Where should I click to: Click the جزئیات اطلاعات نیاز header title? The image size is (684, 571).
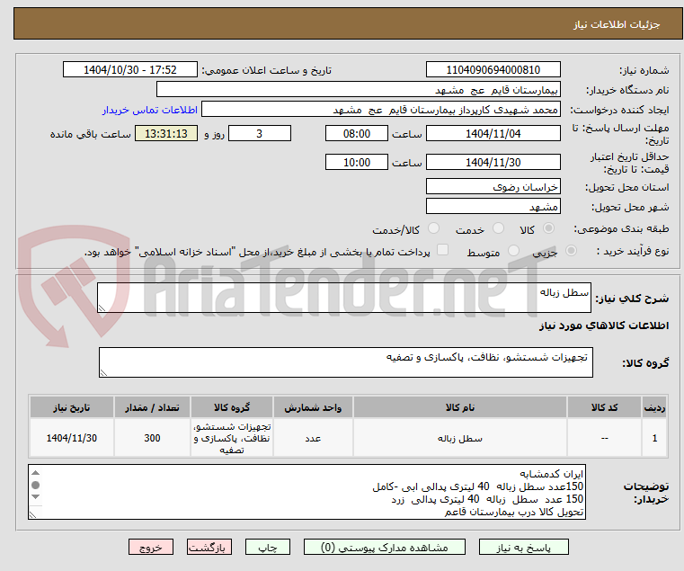[617, 24]
